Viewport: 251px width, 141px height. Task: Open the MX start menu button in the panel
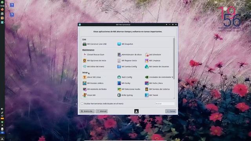point(2,139)
